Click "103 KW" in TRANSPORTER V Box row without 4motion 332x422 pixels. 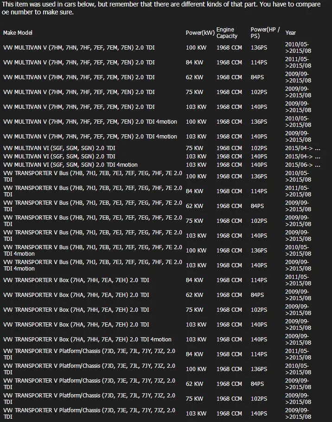(196, 325)
